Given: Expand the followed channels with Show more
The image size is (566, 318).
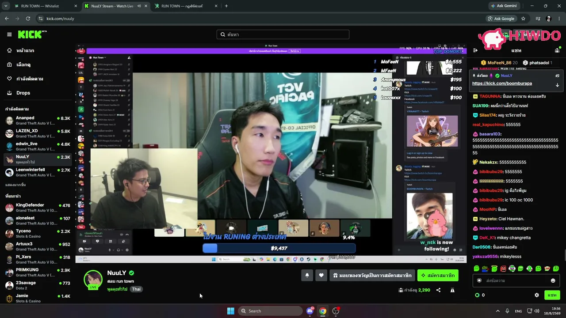Looking at the screenshot, I should tap(15, 185).
